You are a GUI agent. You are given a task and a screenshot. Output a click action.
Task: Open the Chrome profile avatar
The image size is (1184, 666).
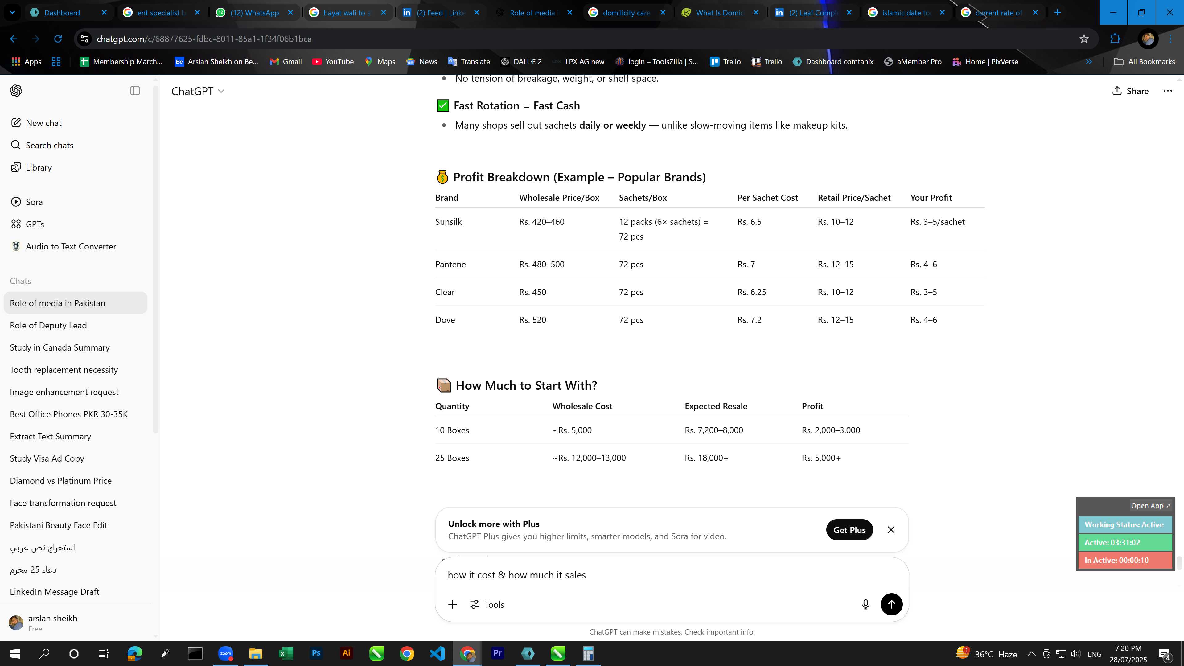click(1148, 39)
